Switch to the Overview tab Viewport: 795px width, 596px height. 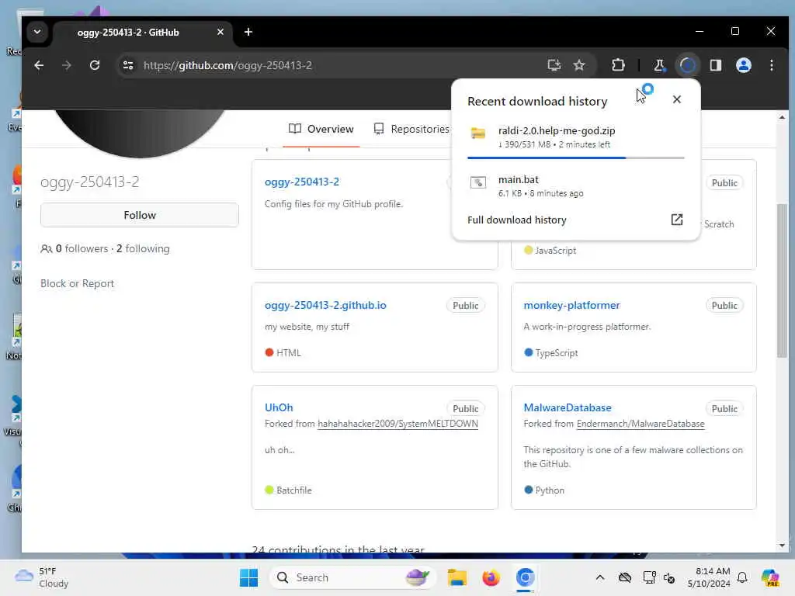(321, 130)
